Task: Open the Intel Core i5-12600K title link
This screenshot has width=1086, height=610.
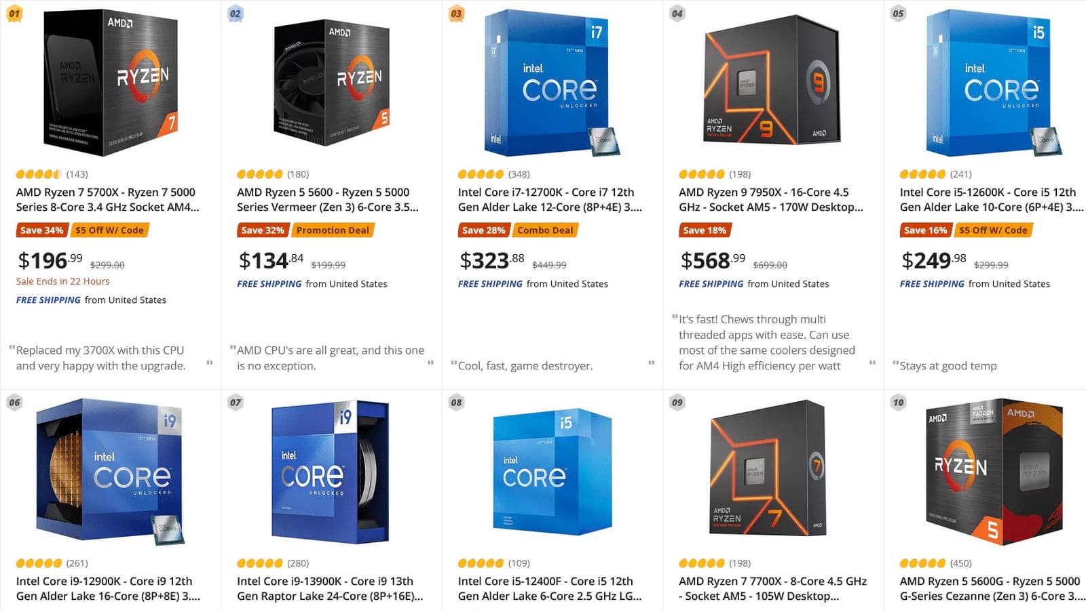Action: 990,200
